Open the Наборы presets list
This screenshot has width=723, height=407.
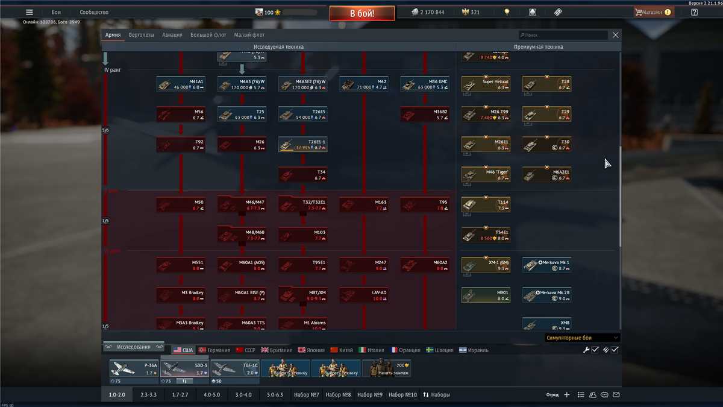click(437, 395)
